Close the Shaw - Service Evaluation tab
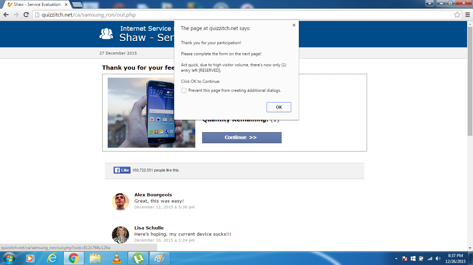Image resolution: width=473 pixels, height=265 pixels. 66,4
